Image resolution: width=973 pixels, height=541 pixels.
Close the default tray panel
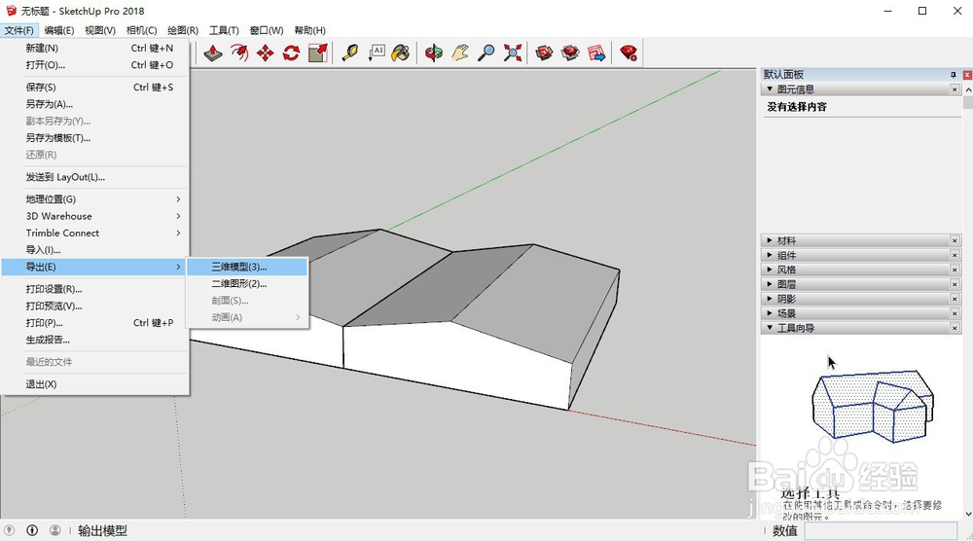(967, 75)
